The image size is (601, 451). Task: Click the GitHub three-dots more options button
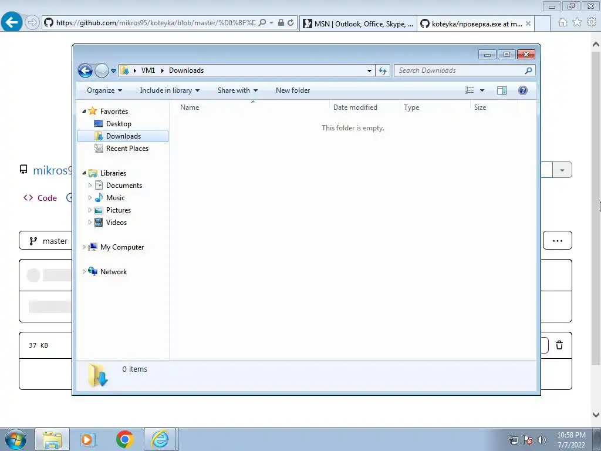point(558,240)
